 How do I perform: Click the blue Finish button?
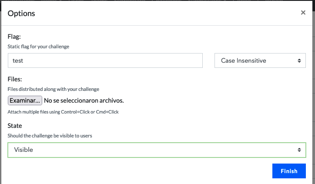click(x=289, y=171)
